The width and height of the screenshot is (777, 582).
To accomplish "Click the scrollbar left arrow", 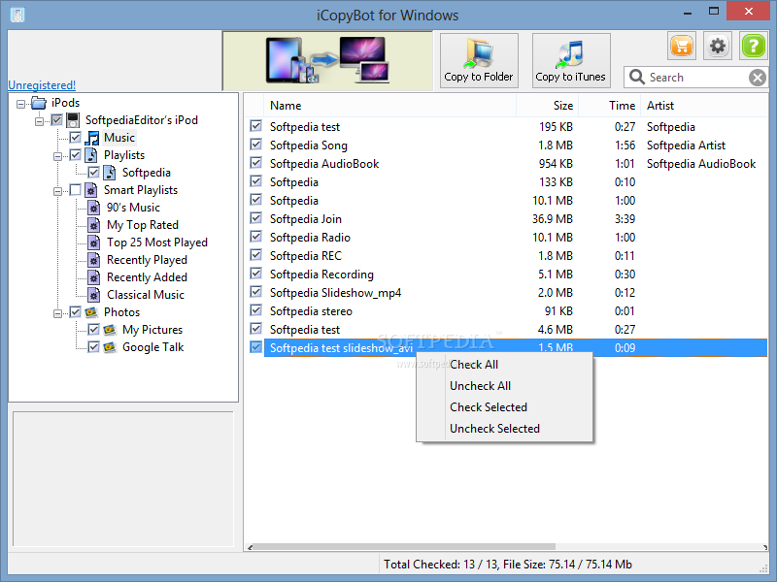I will 250,547.
